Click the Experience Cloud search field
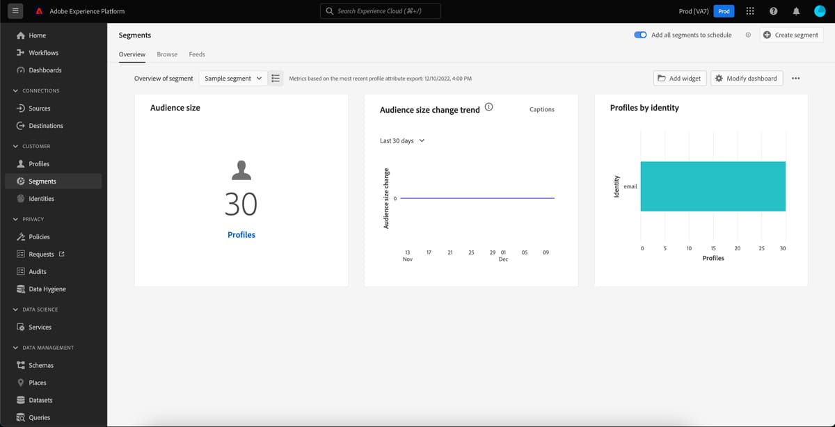835x427 pixels. coord(380,10)
